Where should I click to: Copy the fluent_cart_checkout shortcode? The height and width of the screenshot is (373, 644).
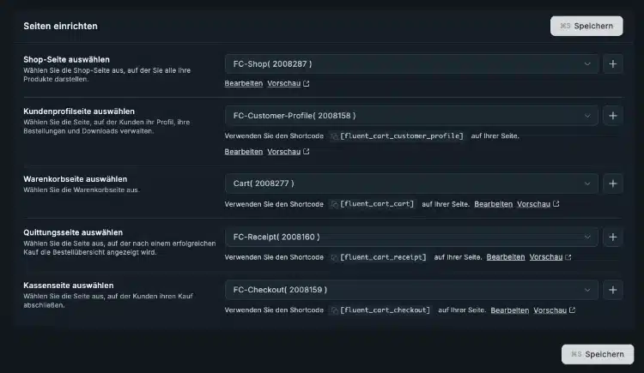click(335, 310)
